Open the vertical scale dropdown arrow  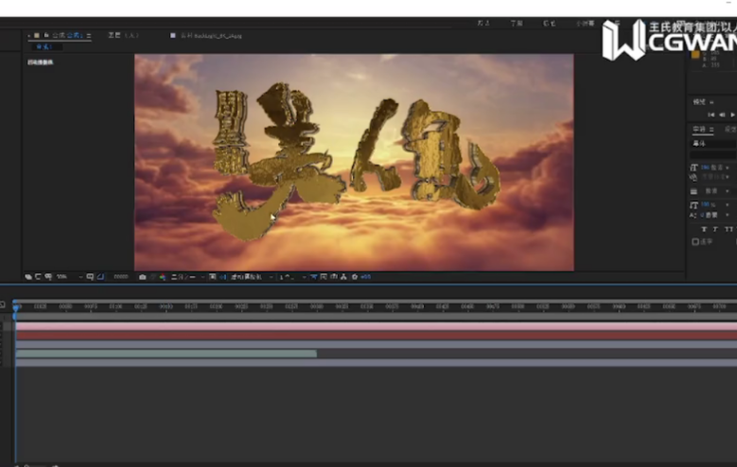[x=728, y=205]
